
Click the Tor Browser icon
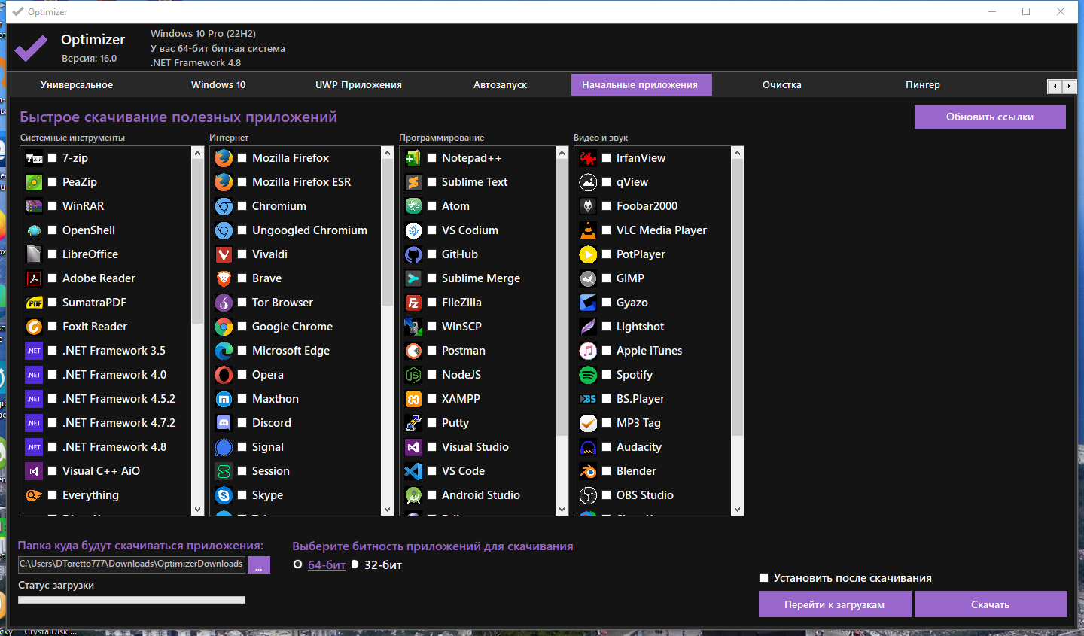[x=224, y=303]
